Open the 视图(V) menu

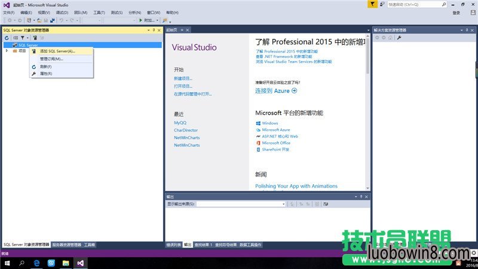(x=44, y=13)
